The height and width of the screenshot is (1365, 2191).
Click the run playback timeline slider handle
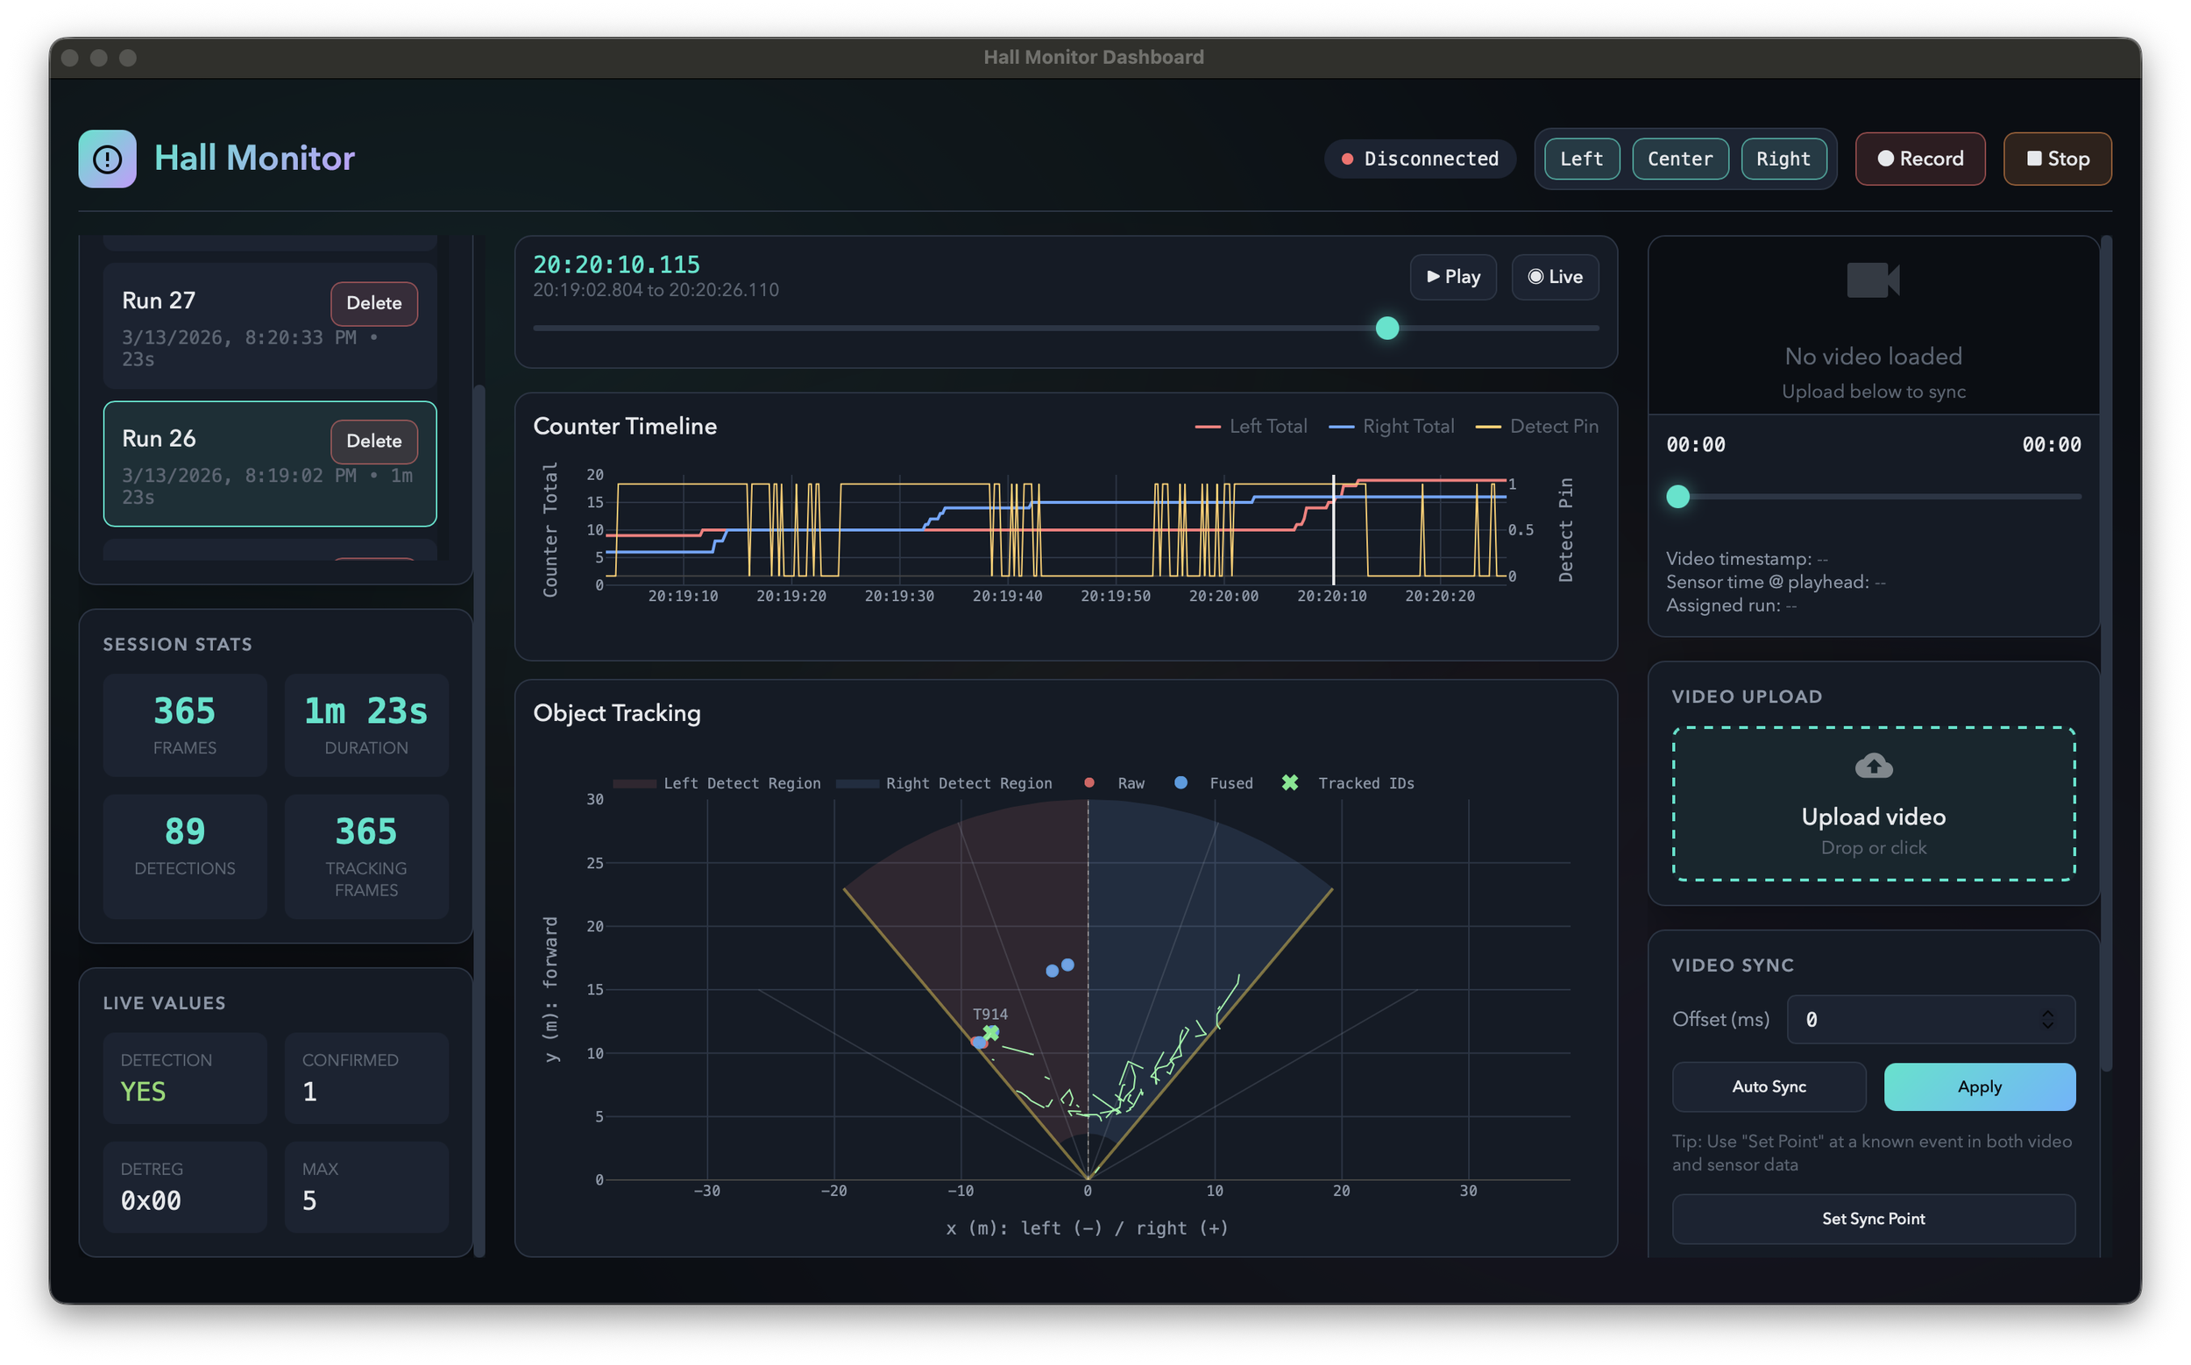1387,328
